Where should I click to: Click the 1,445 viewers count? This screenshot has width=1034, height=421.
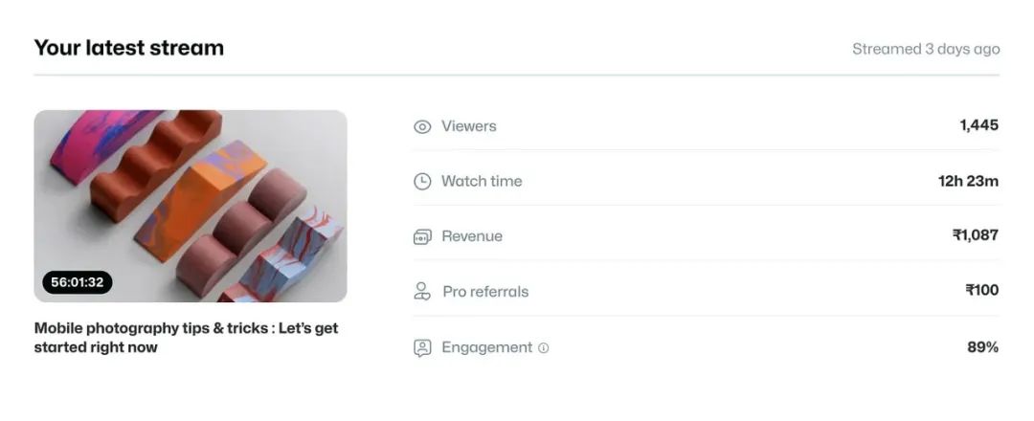pos(978,125)
